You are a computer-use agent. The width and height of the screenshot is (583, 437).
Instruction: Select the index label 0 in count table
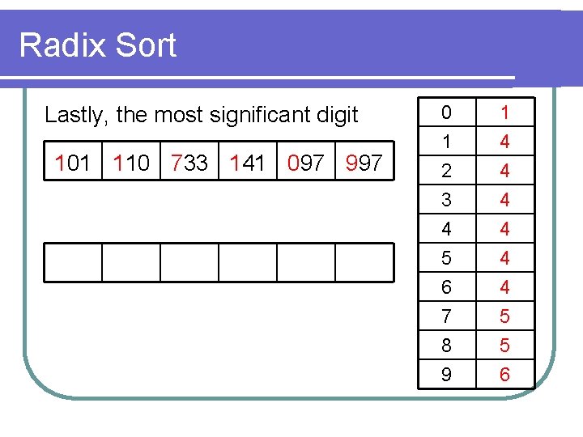(447, 112)
